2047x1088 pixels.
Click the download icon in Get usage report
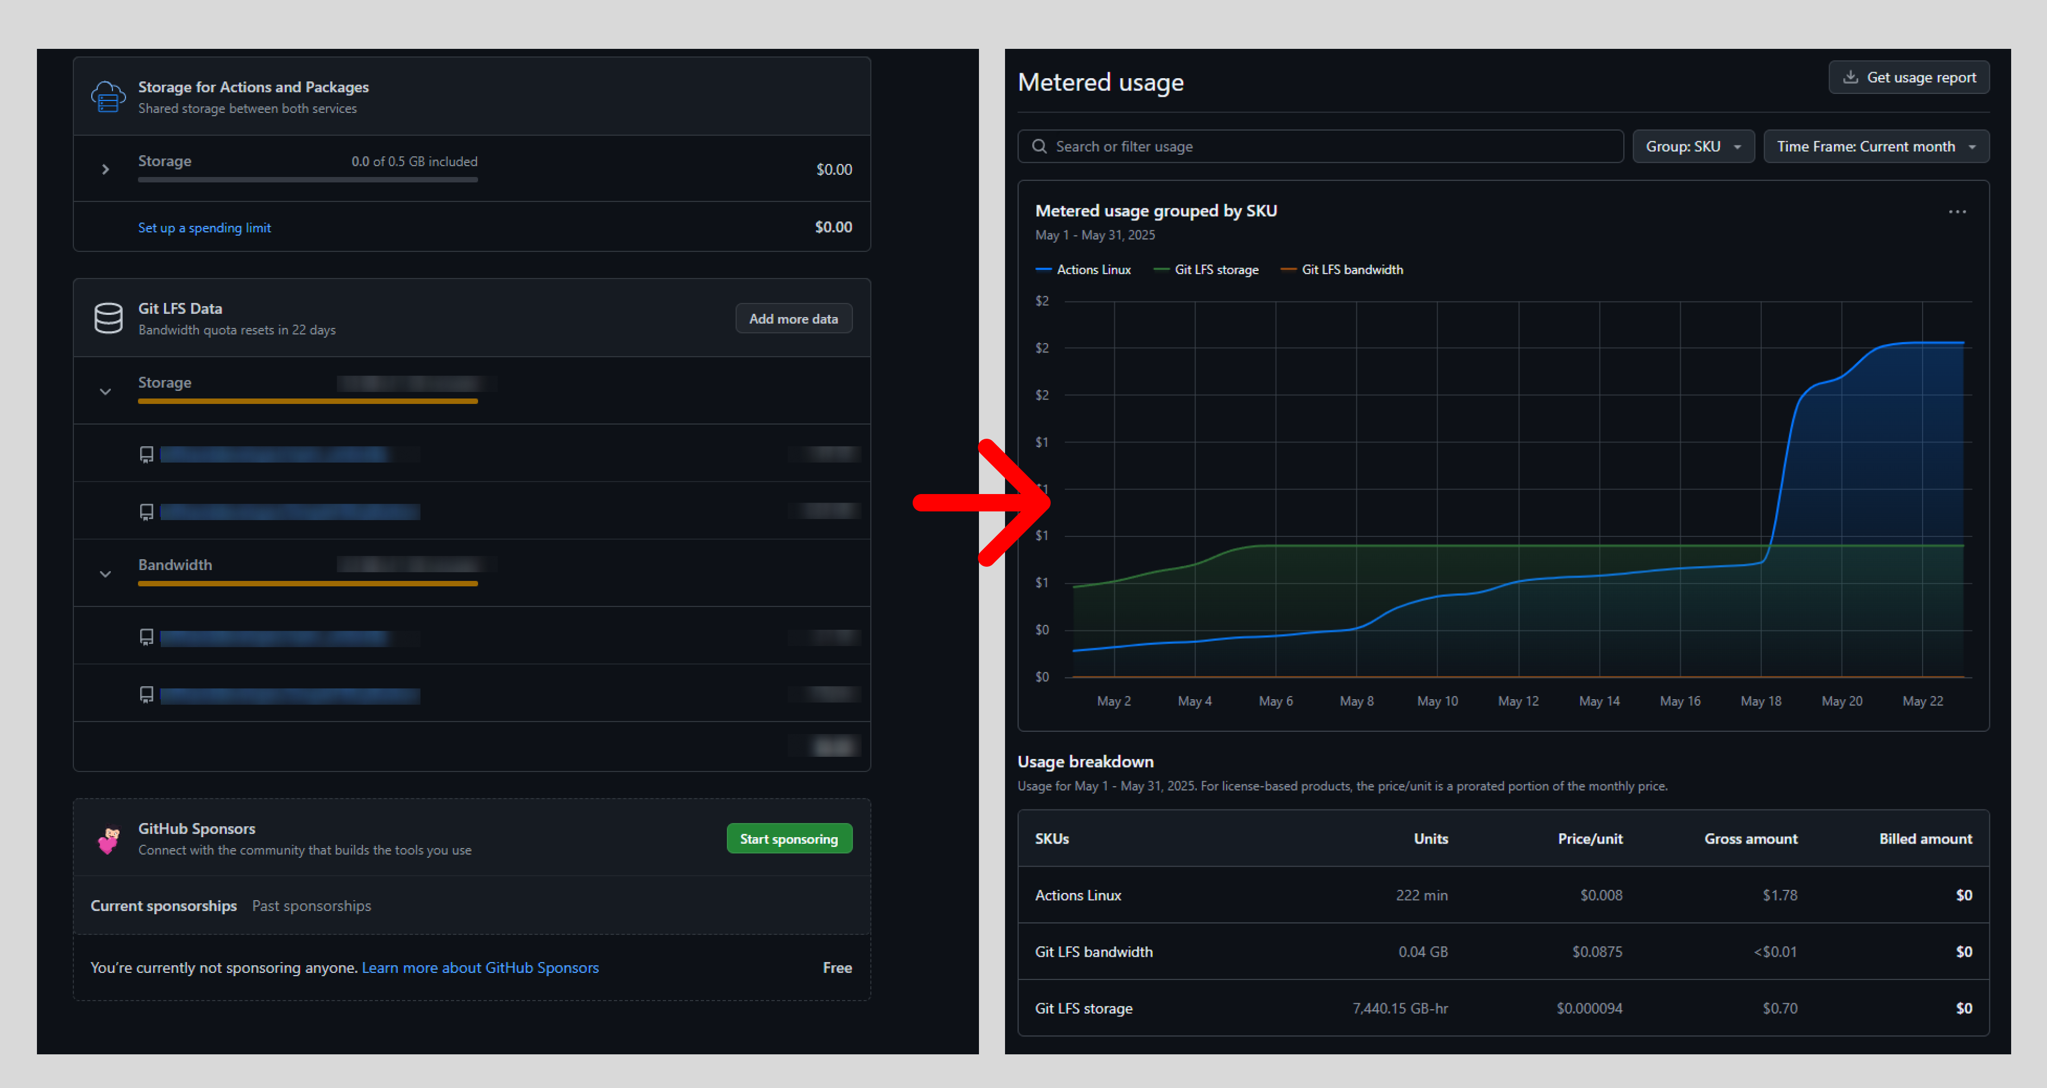[x=1850, y=77]
